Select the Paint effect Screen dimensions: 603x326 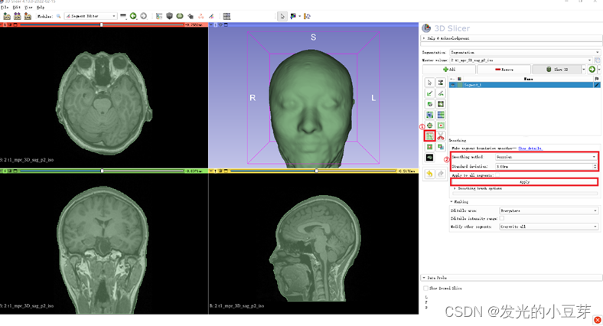429,93
